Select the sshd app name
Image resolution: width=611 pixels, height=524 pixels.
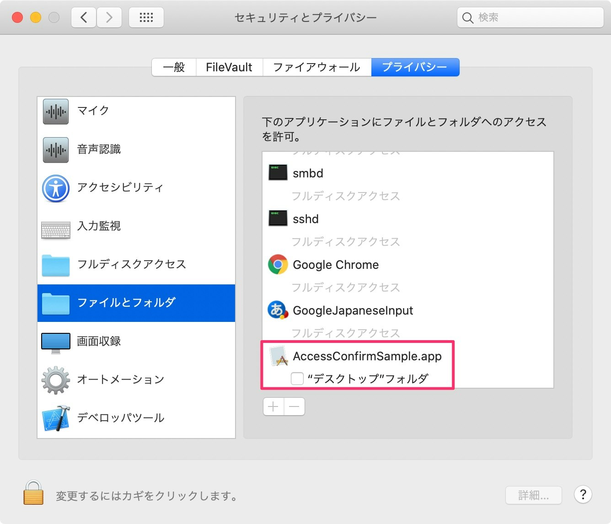(x=306, y=219)
